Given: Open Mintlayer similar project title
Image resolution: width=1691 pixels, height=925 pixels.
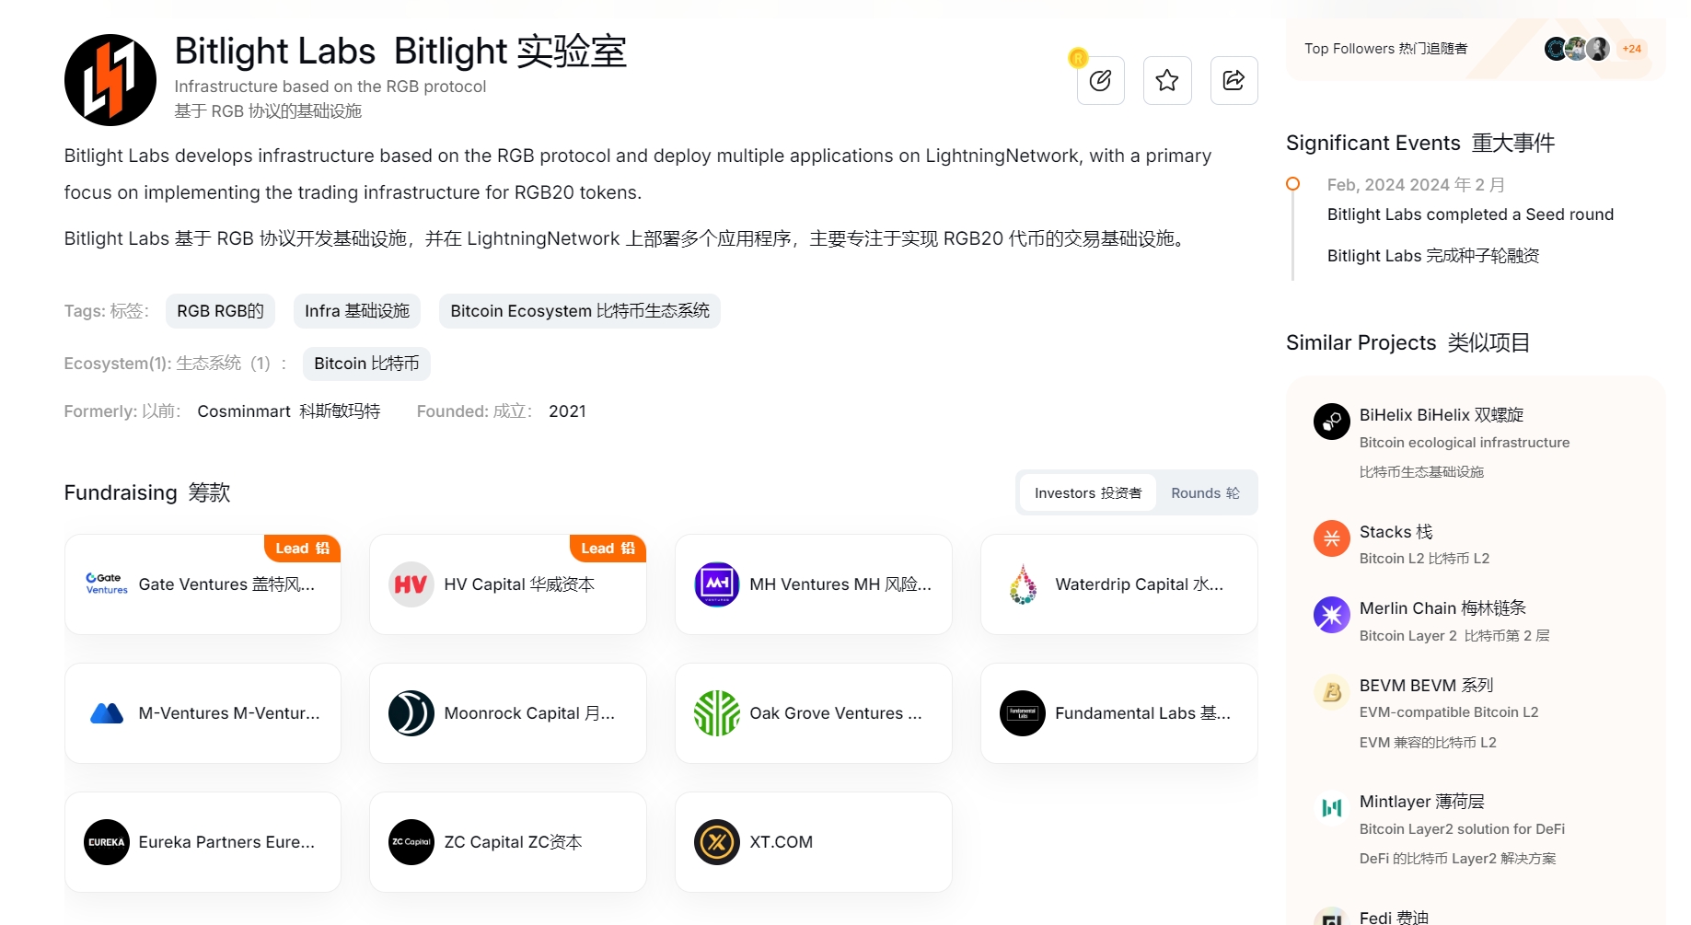Looking at the screenshot, I should (1421, 802).
